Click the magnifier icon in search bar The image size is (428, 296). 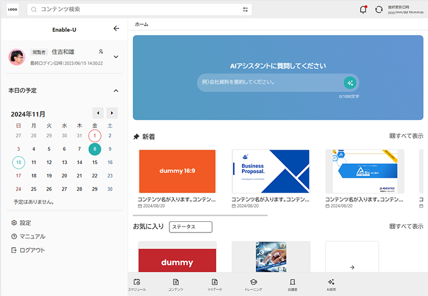pyautogui.click(x=33, y=9)
